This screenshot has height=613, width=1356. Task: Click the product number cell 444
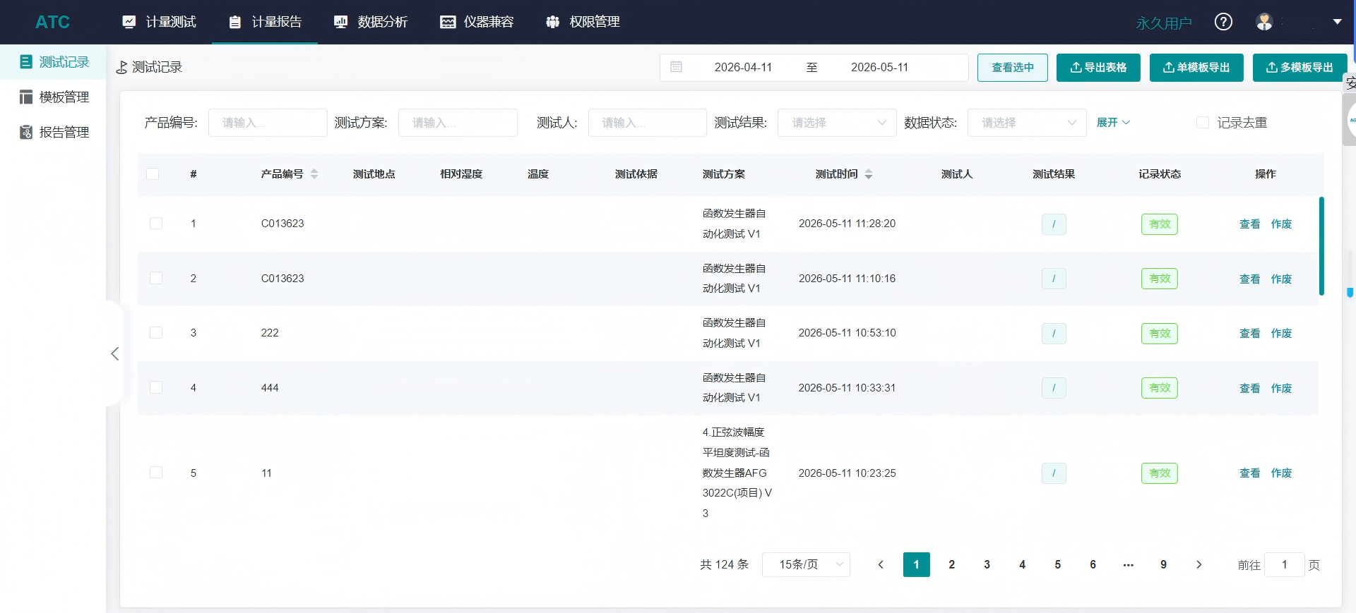[270, 388]
